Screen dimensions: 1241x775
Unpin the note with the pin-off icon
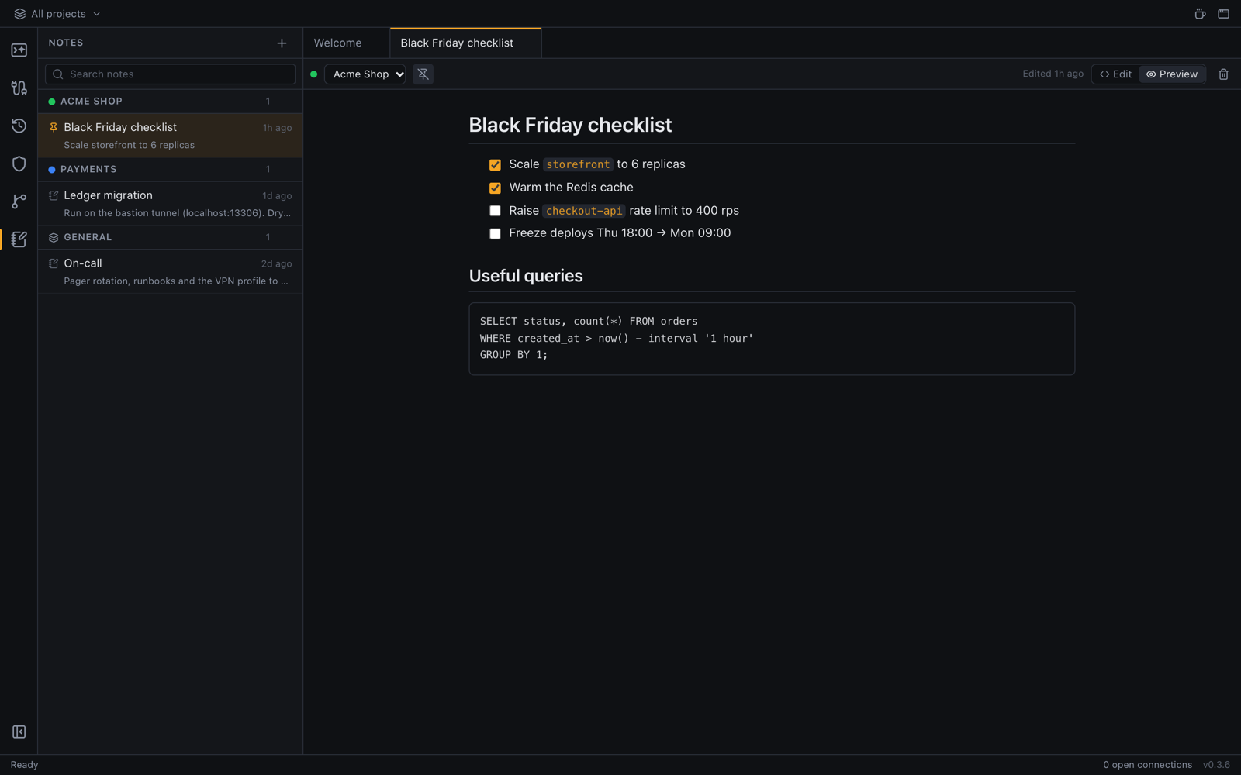(423, 74)
